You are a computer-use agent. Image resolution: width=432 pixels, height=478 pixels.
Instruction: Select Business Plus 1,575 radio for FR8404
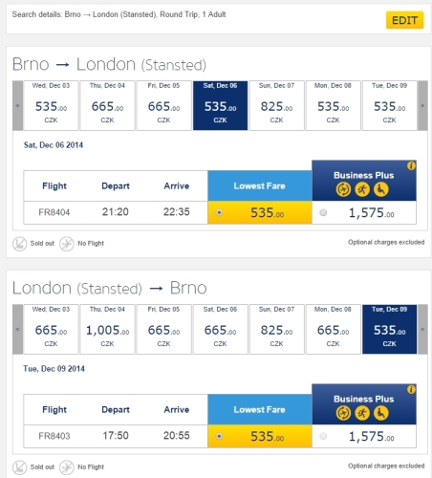click(x=323, y=212)
